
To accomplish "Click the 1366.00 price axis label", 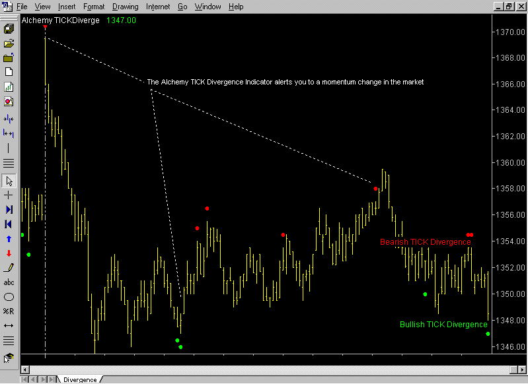I will (511, 84).
